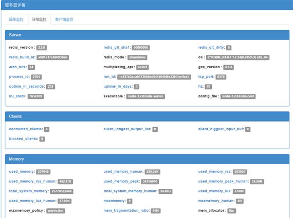
Task: Click the Memory panel header
Action: point(147,159)
